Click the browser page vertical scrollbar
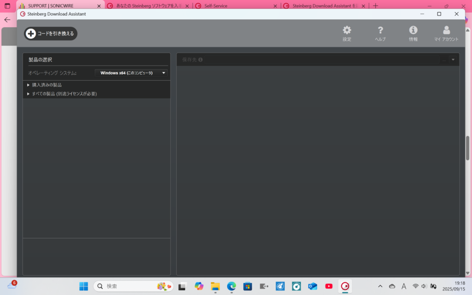This screenshot has height=295, width=472. (x=468, y=148)
